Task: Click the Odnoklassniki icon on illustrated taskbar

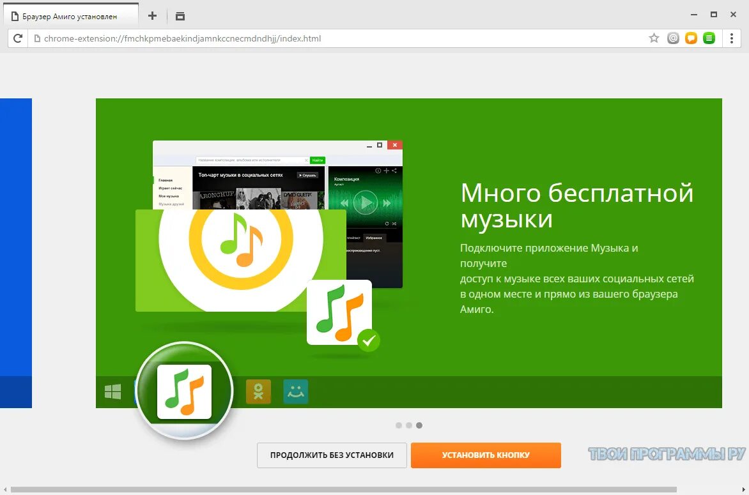Action: pyautogui.click(x=258, y=392)
